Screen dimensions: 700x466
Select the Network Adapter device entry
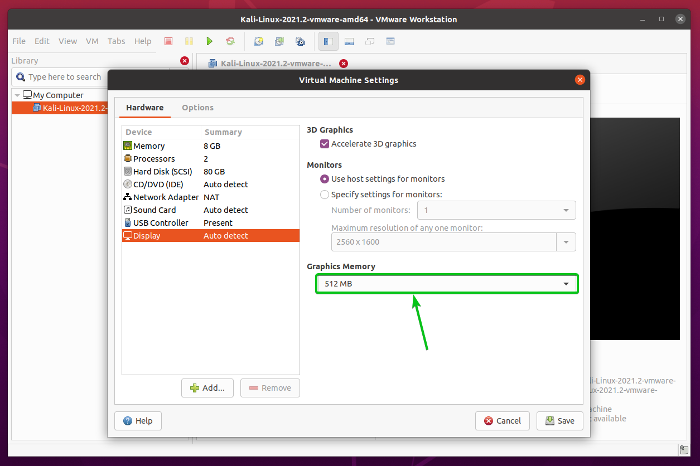pos(166,197)
